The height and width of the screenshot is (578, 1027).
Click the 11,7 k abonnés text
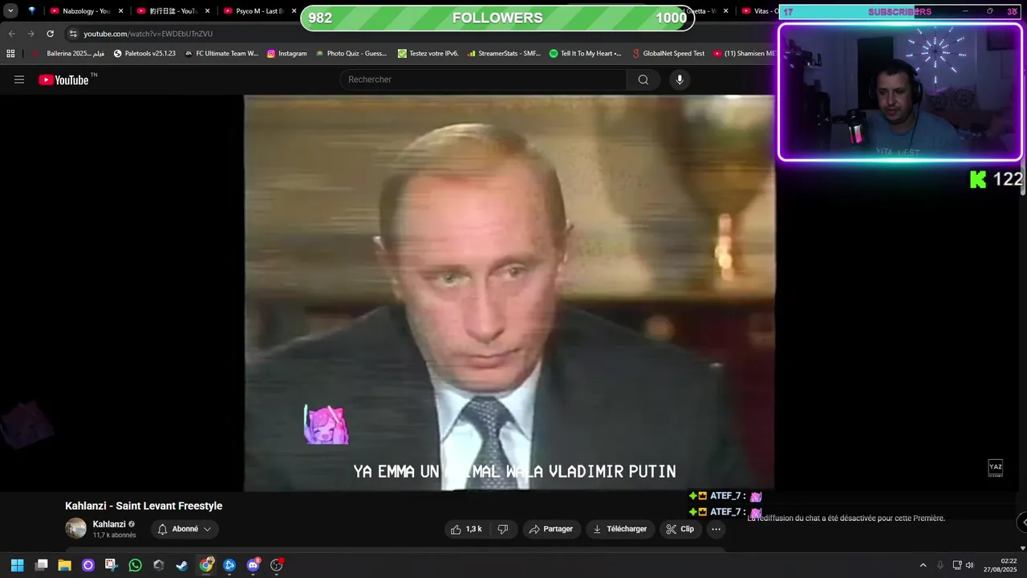[x=114, y=535]
